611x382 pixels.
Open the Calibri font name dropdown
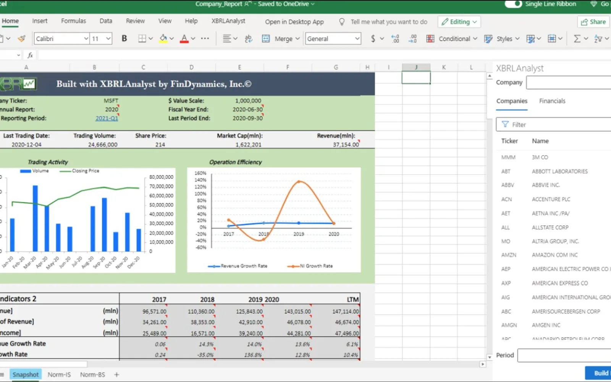tap(86, 39)
